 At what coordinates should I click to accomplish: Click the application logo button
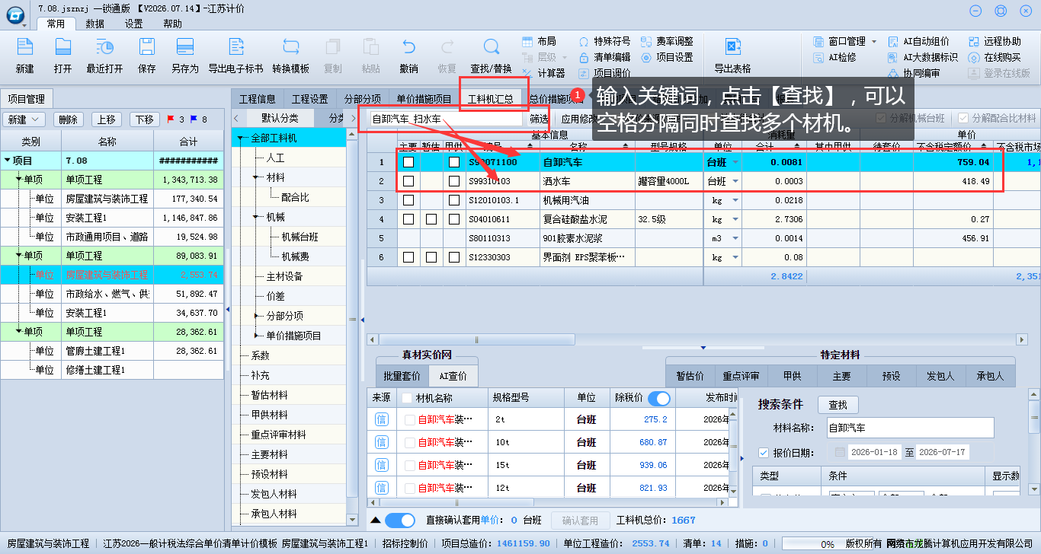[x=14, y=14]
